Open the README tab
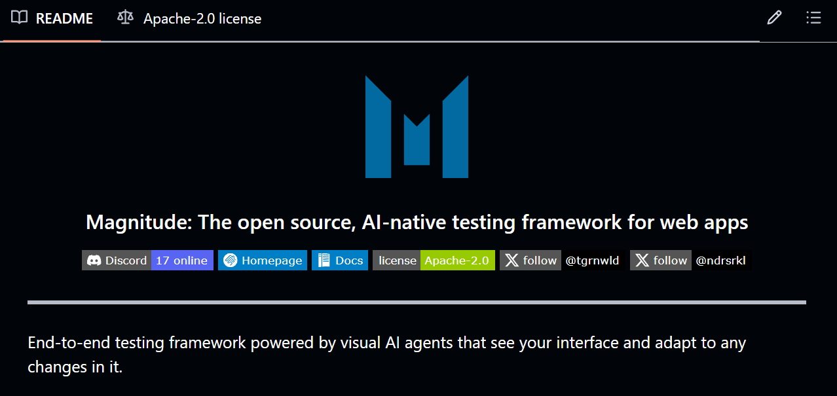This screenshot has height=396, width=837. click(x=52, y=19)
